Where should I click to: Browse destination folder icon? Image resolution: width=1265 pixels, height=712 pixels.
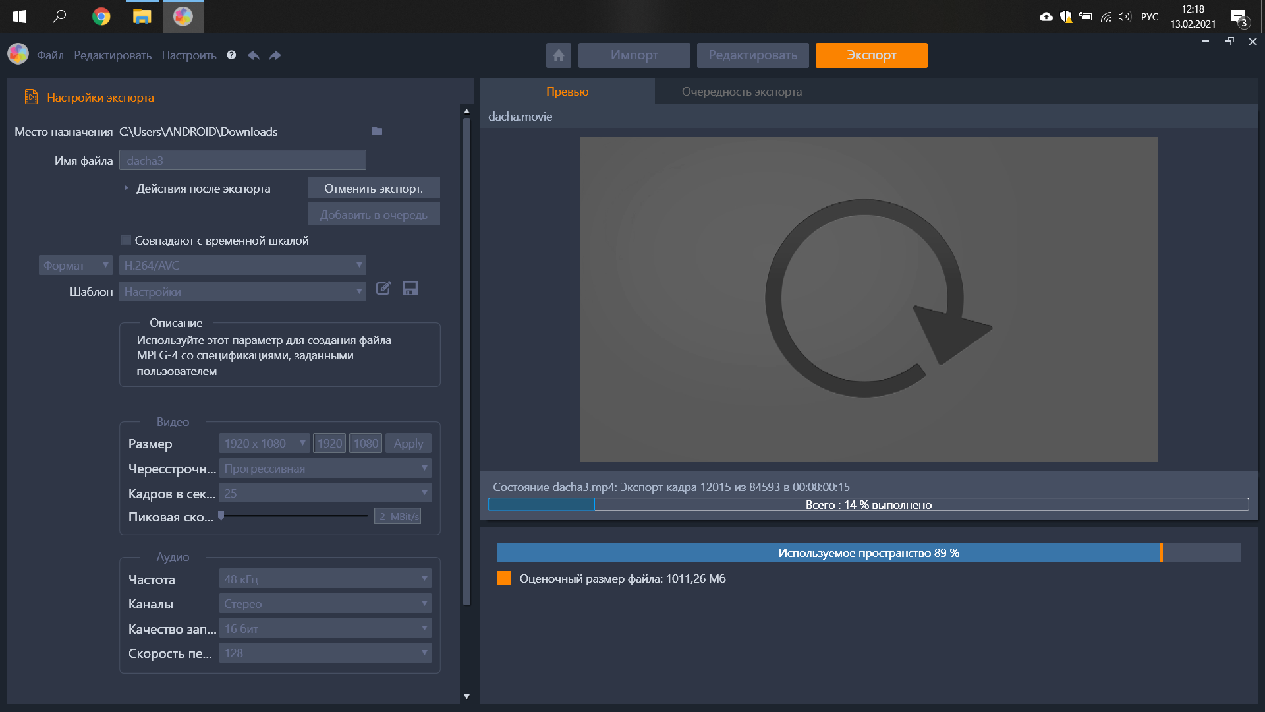[377, 131]
